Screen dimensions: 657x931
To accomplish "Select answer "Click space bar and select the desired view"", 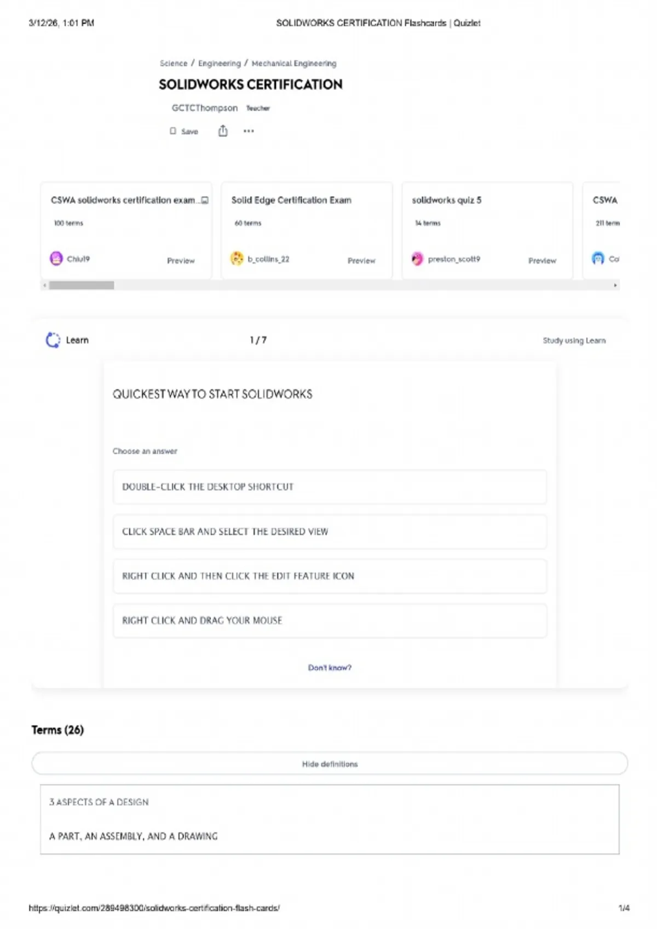I will pyautogui.click(x=330, y=531).
